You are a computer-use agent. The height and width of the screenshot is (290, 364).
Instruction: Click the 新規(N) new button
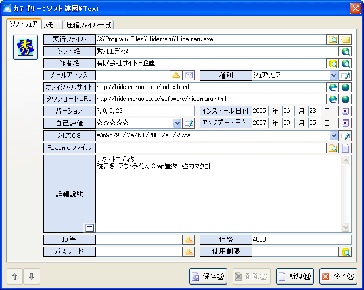point(295,276)
